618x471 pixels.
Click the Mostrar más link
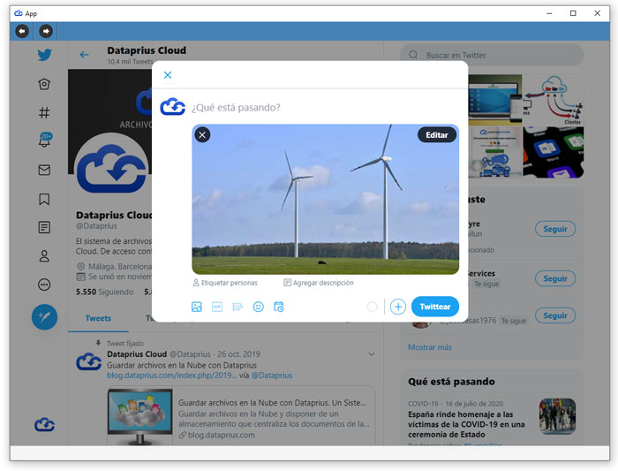pyautogui.click(x=430, y=347)
